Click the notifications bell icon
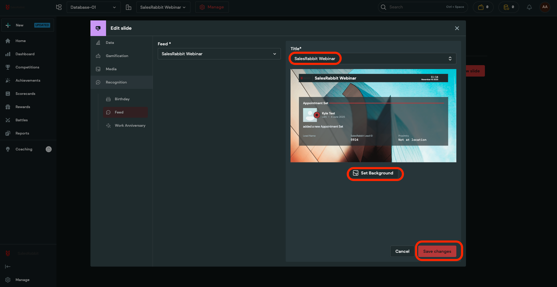Viewport: 557px width, 287px height. 529,7
